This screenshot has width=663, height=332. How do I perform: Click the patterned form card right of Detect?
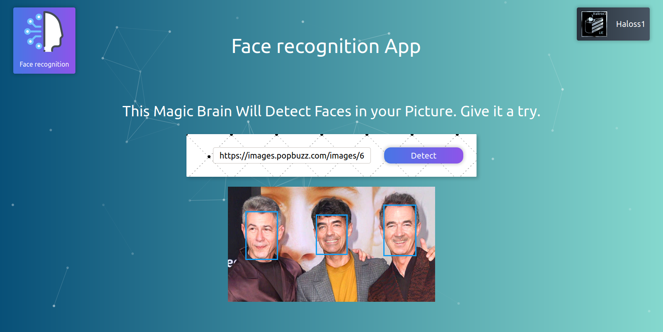470,156
